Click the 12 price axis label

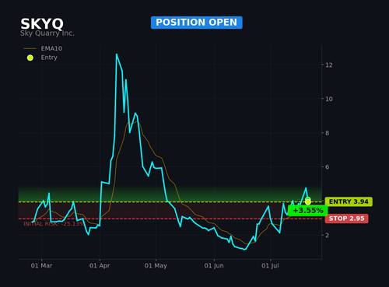click(x=329, y=65)
